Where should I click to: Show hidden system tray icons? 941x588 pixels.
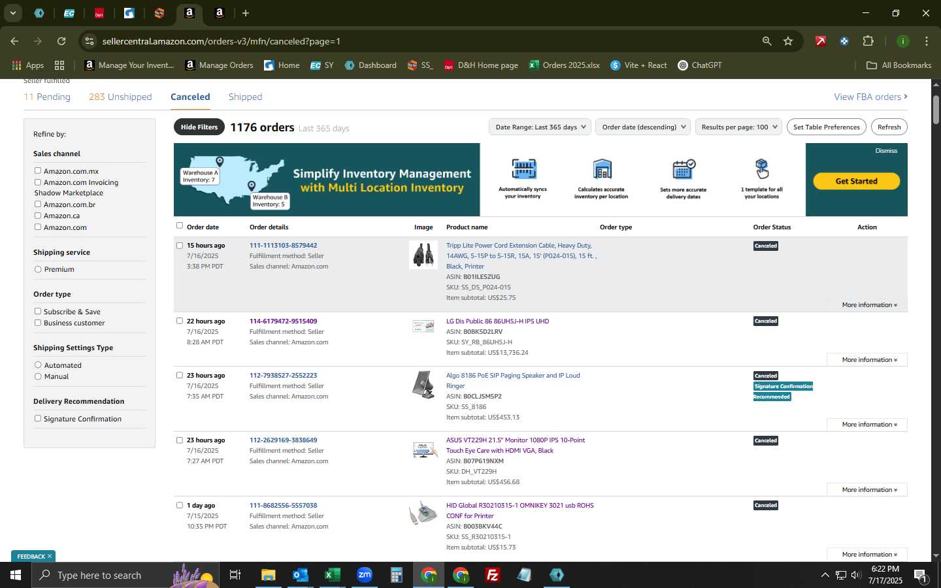(x=825, y=575)
